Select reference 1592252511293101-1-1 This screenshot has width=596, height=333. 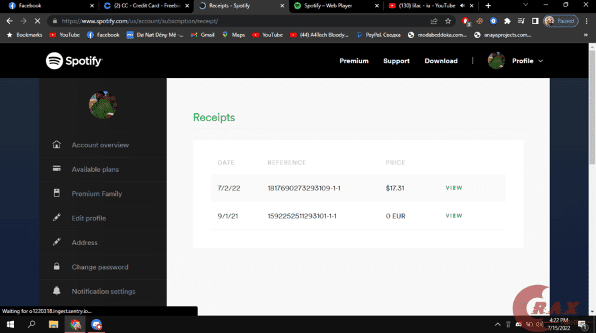pos(302,216)
